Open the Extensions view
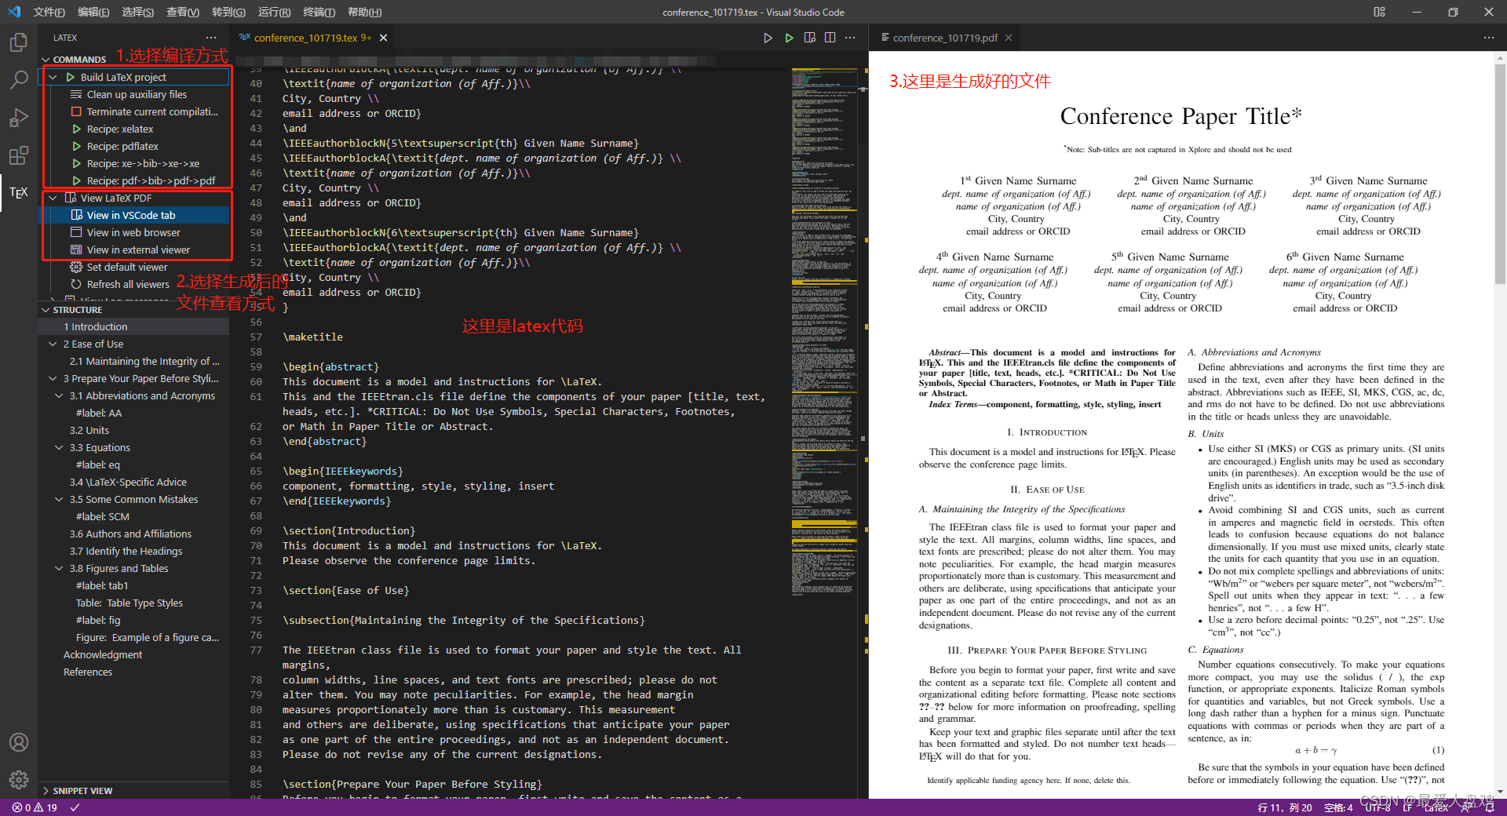 (x=19, y=155)
